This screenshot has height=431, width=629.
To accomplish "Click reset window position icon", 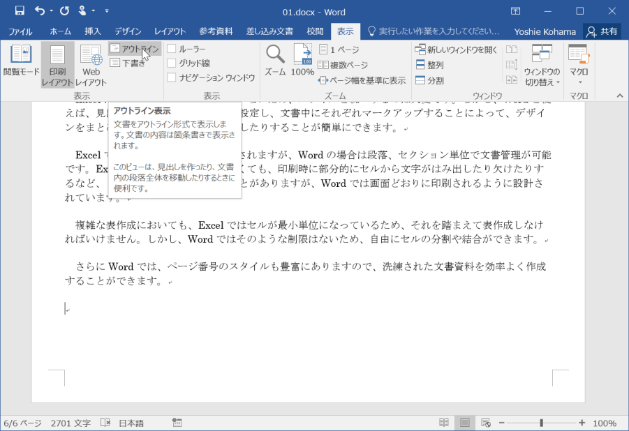I will pos(512,80).
